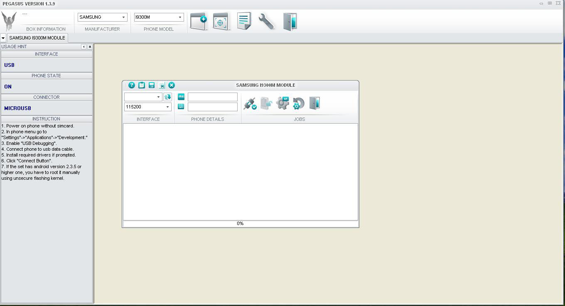565x306 pixels.
Task: Click instruction 'Power on phone without simcard'
Action: click(38, 126)
